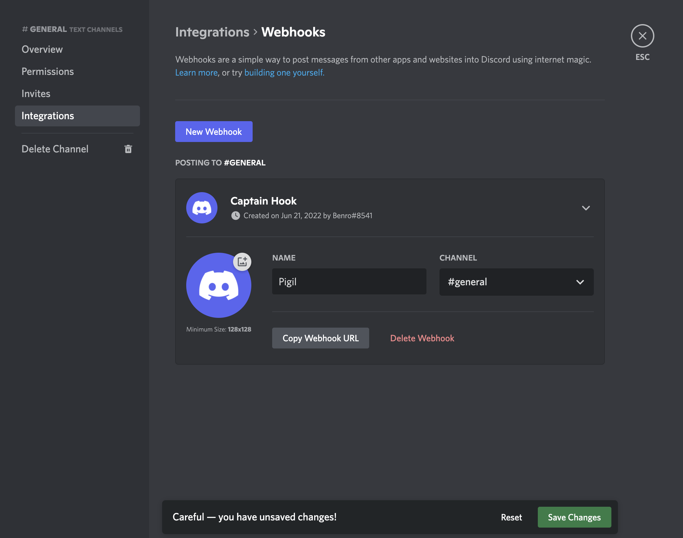Select the Integrations sidebar item
Viewport: 683px width, 538px height.
tap(77, 116)
